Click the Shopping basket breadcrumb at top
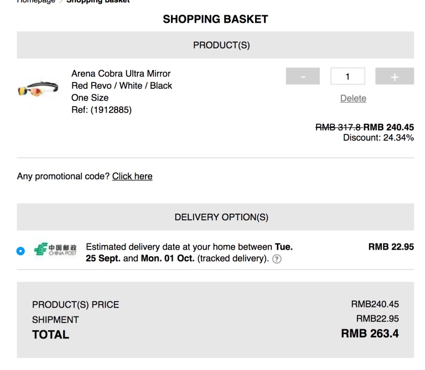 (97, 2)
